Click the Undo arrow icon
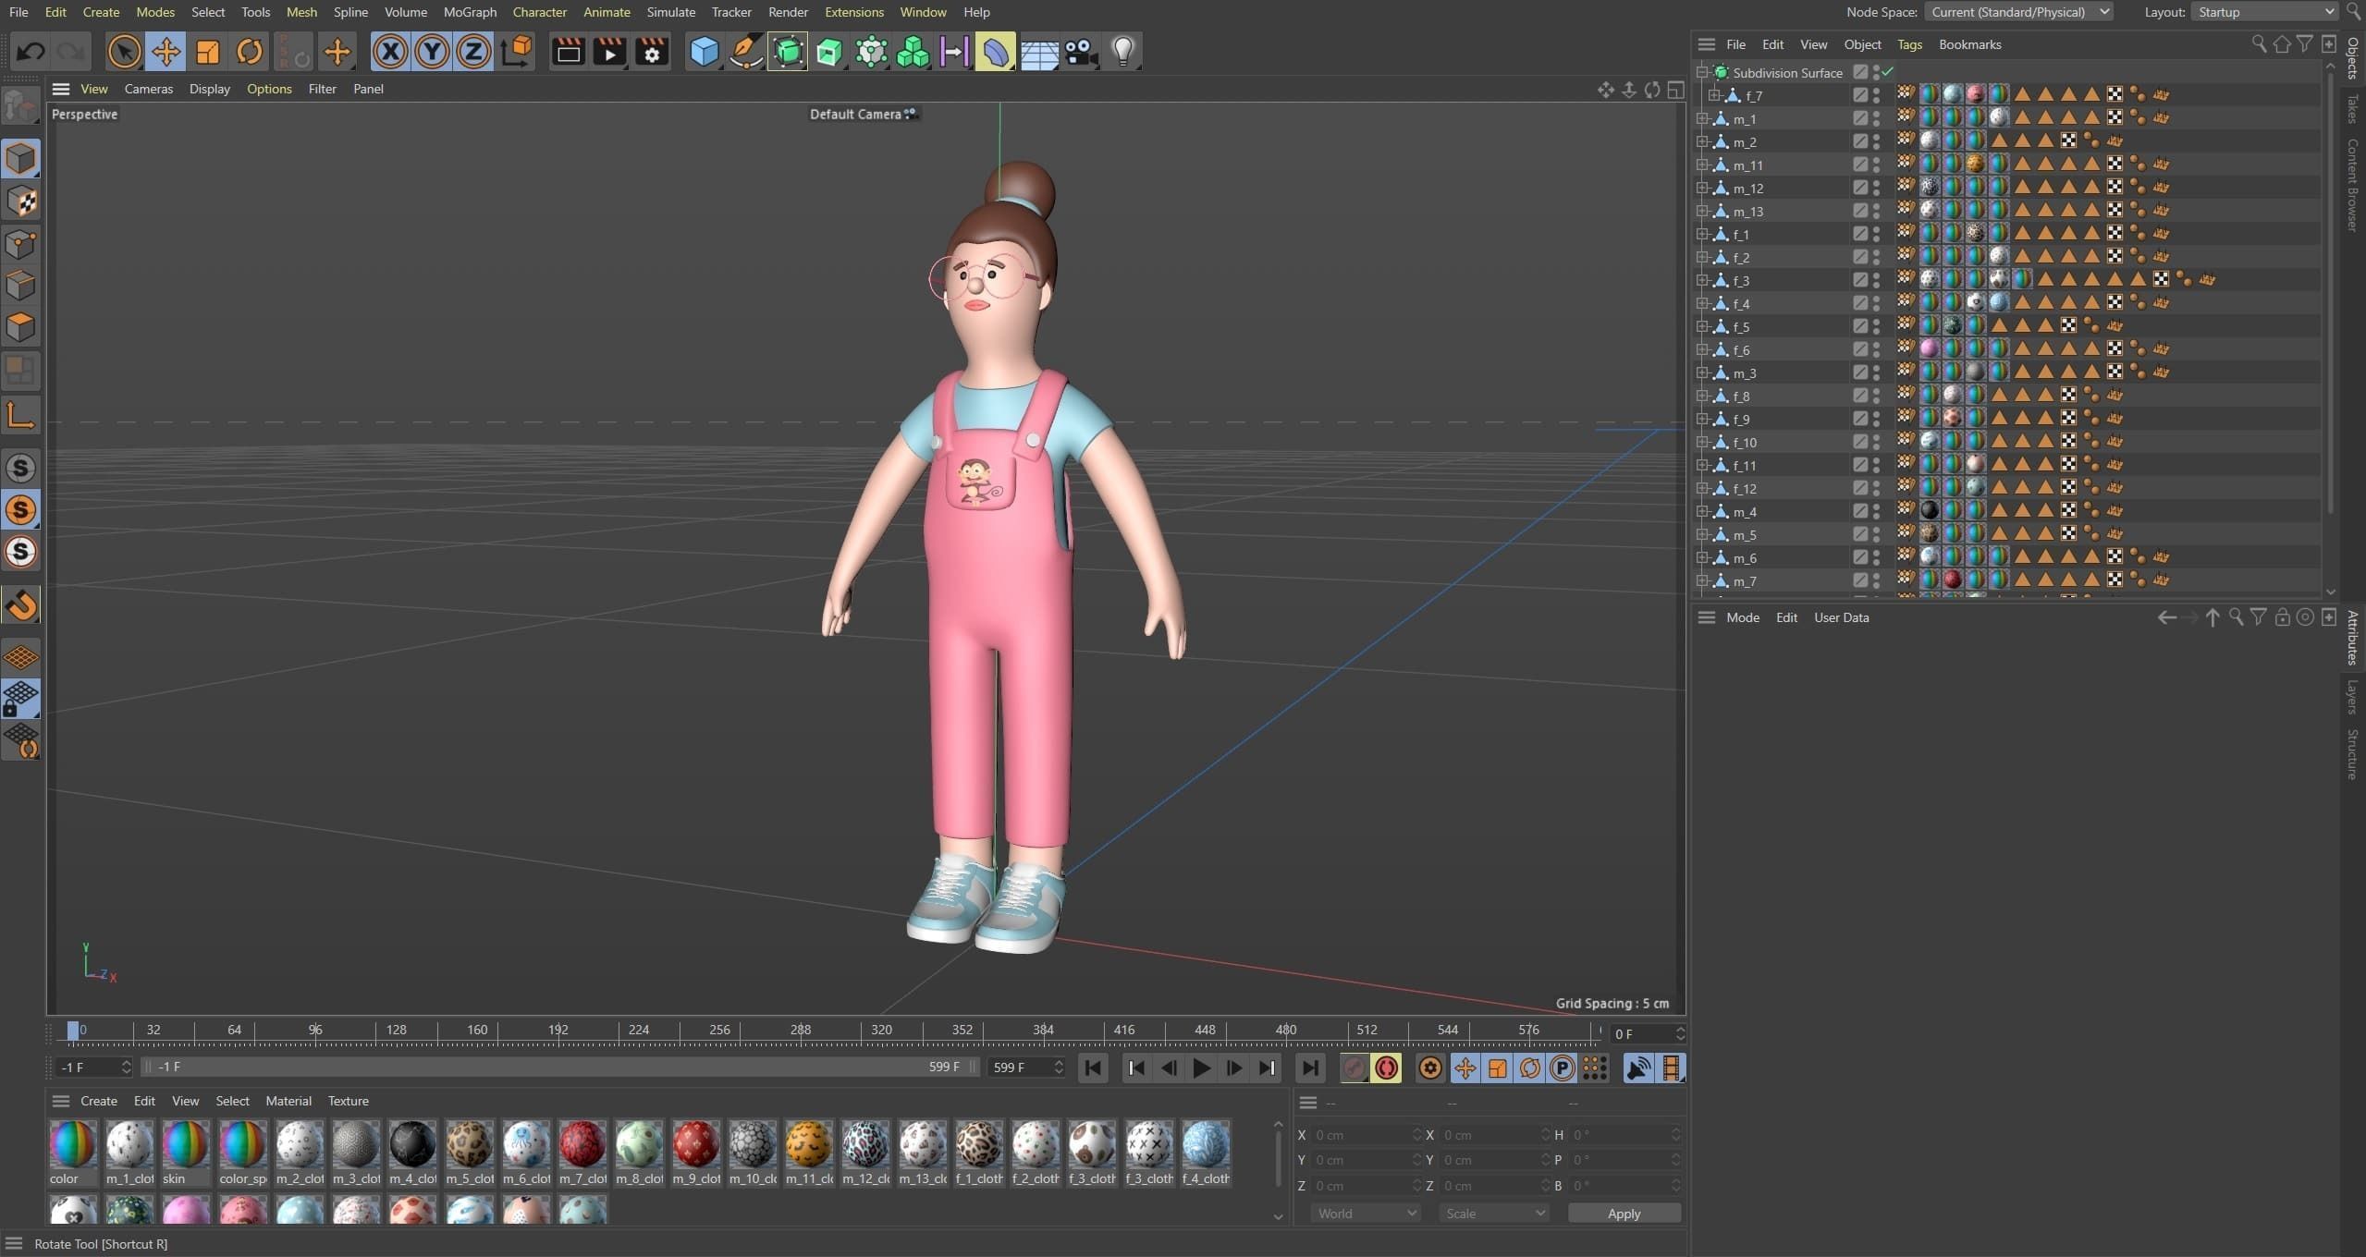The height and width of the screenshot is (1257, 2366). (x=31, y=52)
